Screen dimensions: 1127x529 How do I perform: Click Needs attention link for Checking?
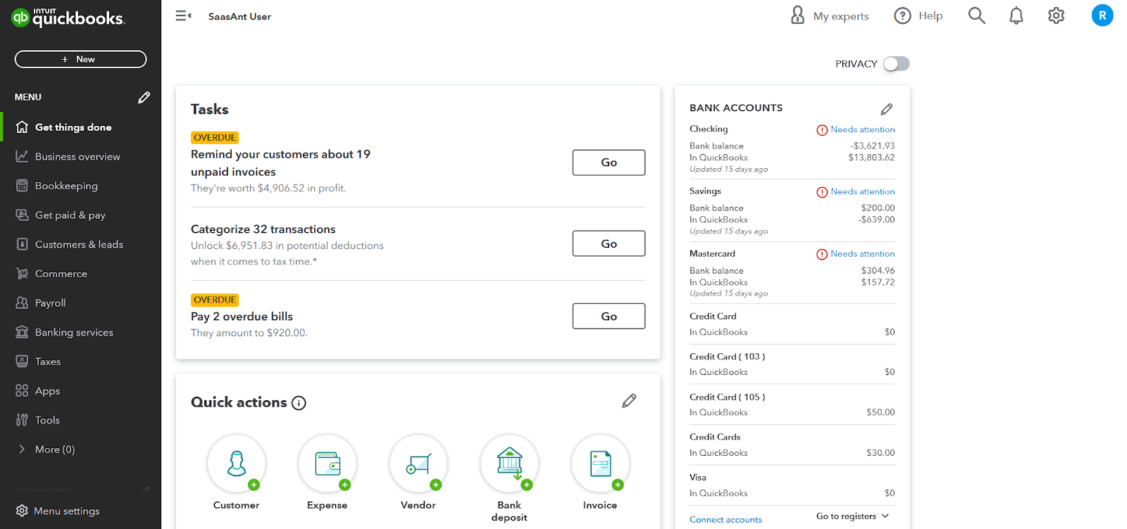863,129
